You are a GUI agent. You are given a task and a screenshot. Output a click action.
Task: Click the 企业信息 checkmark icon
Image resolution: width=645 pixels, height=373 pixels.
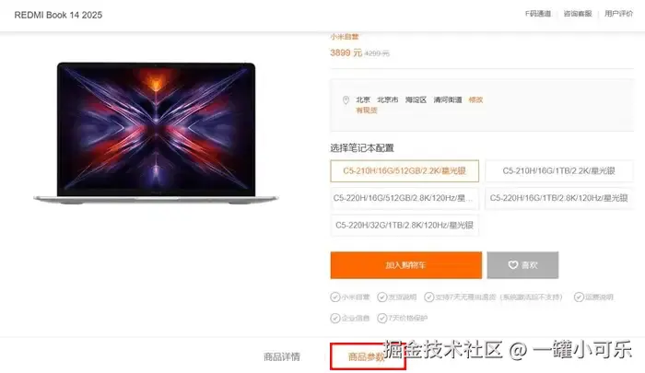coord(334,318)
